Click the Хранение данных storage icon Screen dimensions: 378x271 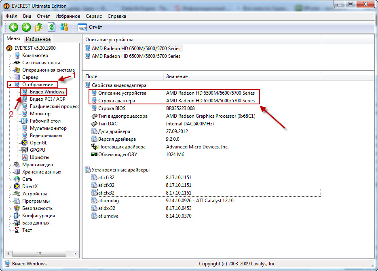click(x=17, y=172)
